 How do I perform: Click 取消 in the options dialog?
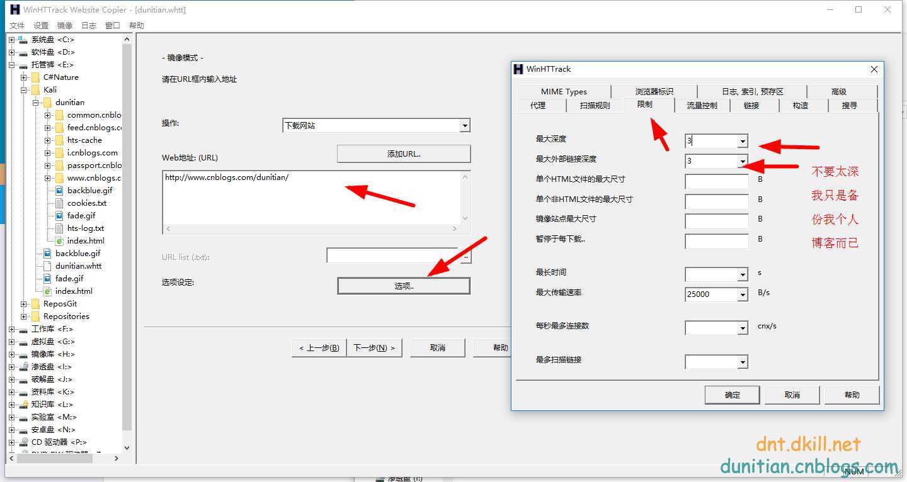click(792, 395)
